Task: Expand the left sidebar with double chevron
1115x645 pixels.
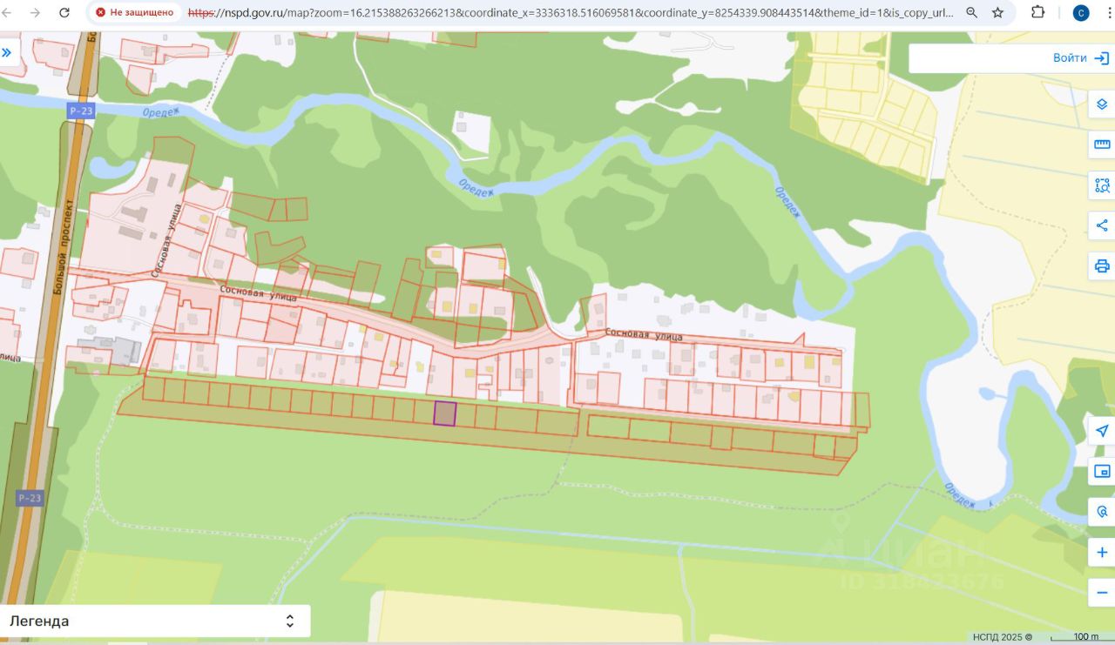Action: click(7, 52)
